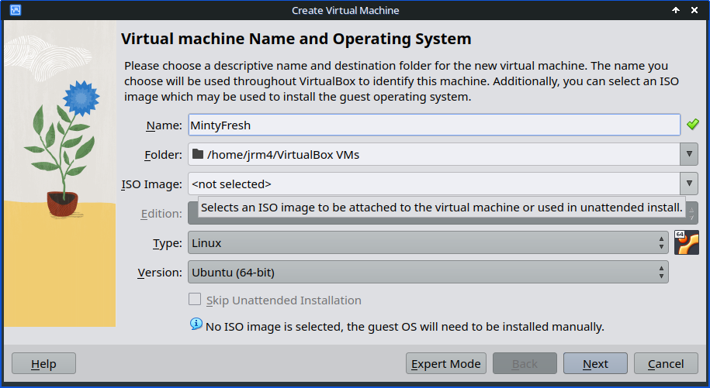Click the Version: label
The height and width of the screenshot is (388, 710).
coord(159,273)
